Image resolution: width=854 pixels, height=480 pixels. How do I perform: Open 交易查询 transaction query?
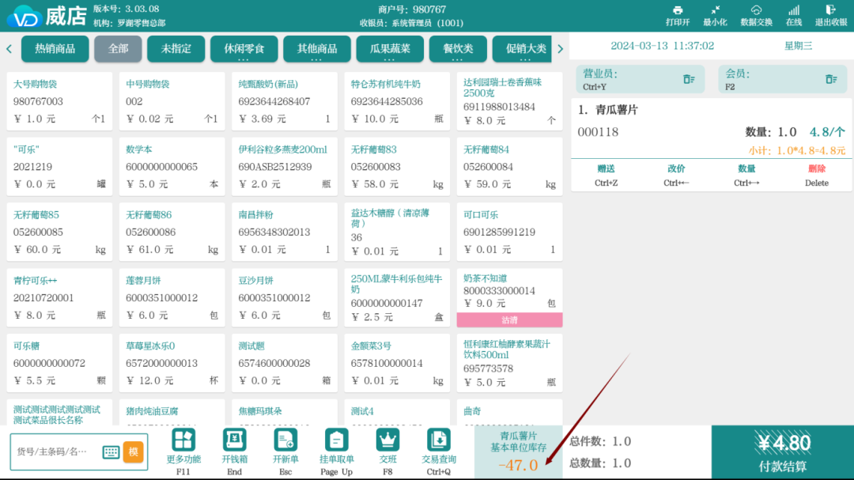click(439, 441)
